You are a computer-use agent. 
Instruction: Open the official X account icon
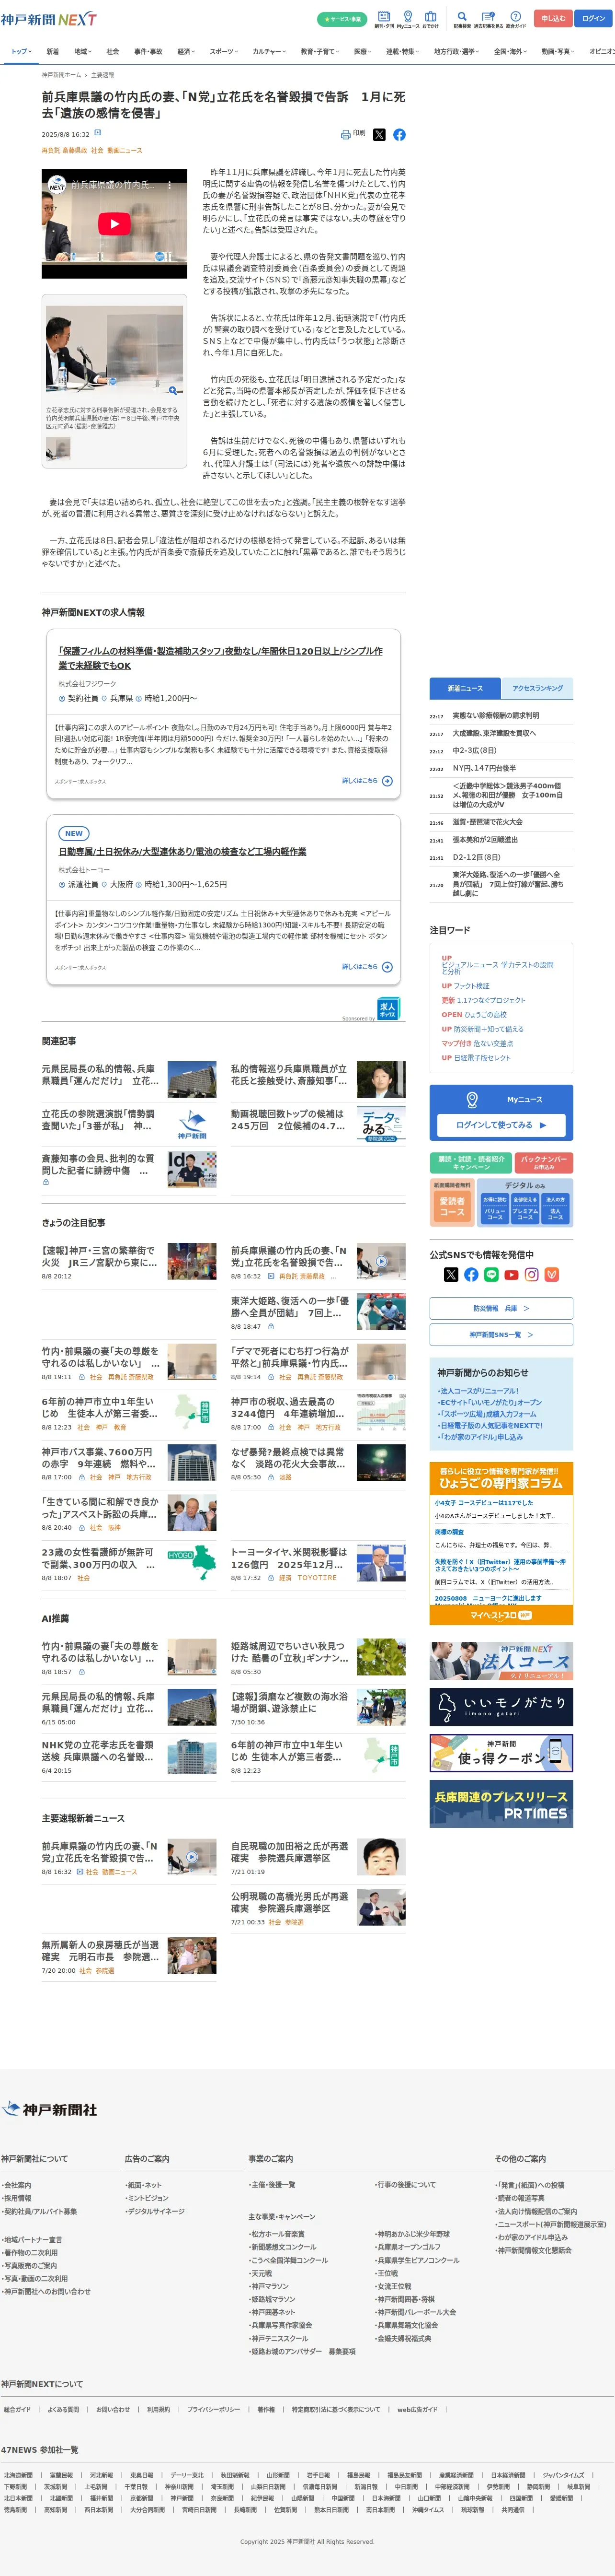point(451,1274)
